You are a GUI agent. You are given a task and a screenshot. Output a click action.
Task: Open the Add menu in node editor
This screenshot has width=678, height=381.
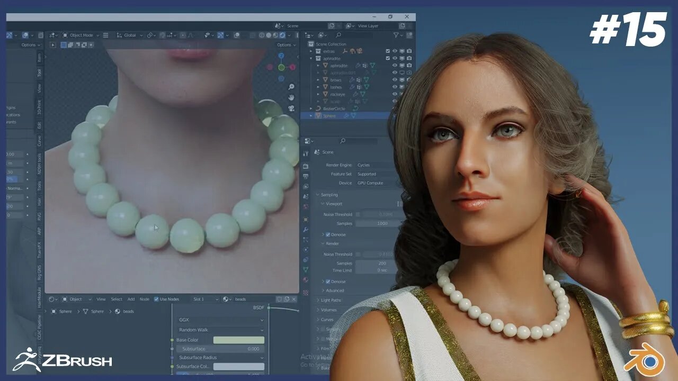pos(131,299)
